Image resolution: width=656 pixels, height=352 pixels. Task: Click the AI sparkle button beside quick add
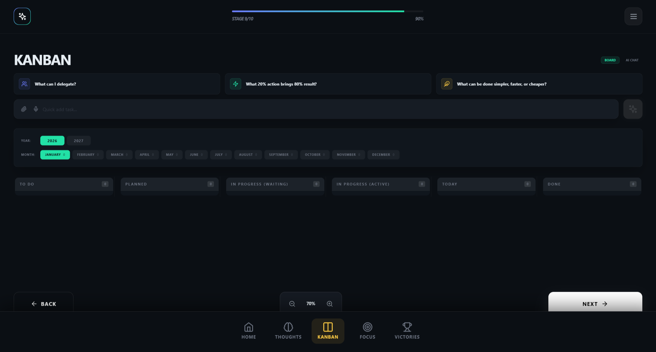coord(633,109)
